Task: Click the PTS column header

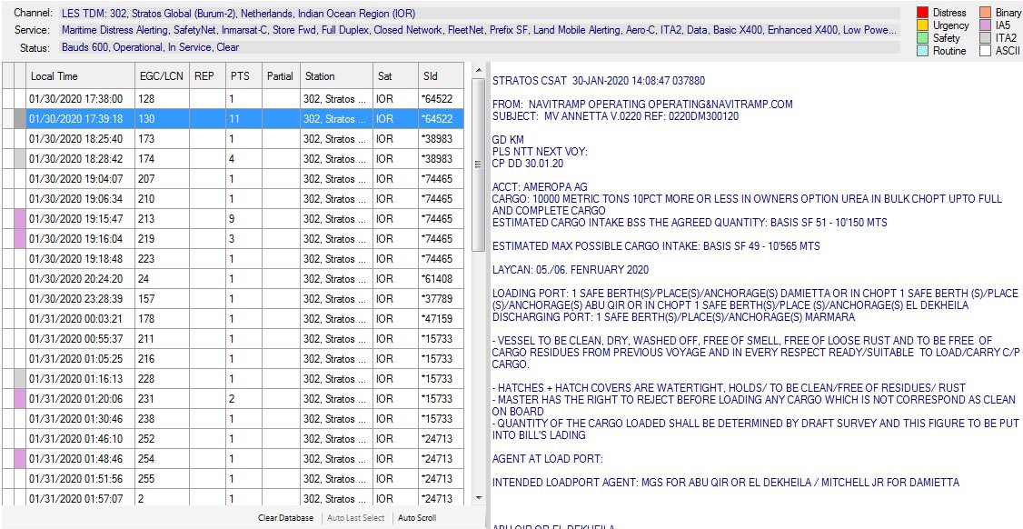Action: (x=244, y=76)
